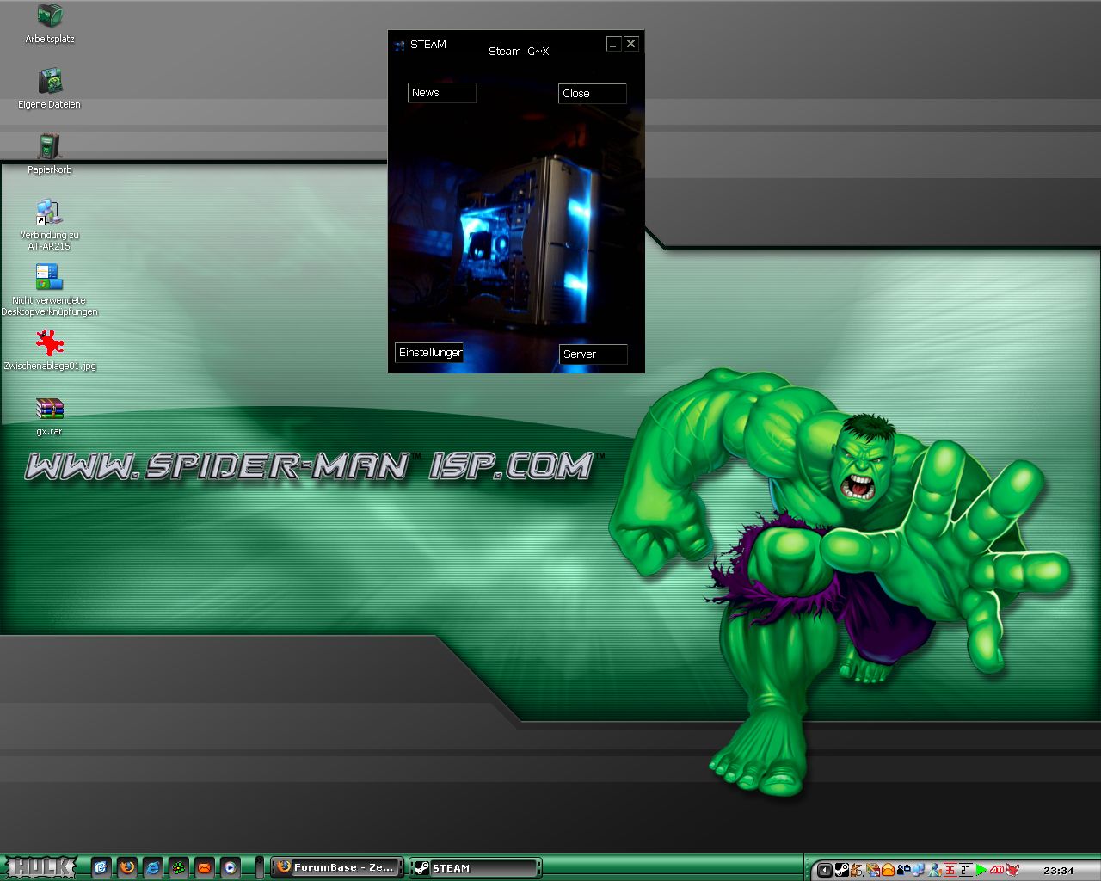
Task: Expand hidden tray icons arrow
Action: tap(825, 870)
